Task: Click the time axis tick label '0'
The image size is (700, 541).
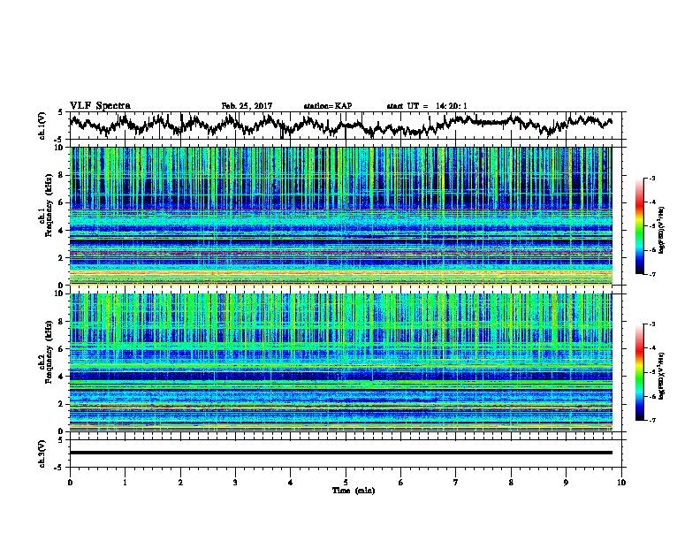Action: [x=70, y=482]
